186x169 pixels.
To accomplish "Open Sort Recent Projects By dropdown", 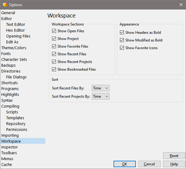I will (101, 96).
